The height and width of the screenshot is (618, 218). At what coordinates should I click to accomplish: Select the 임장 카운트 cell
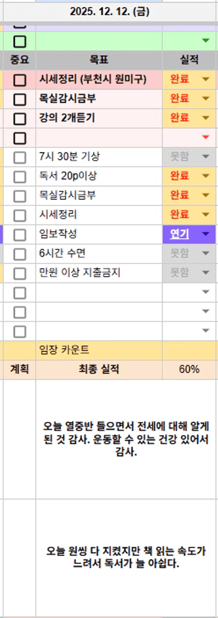pos(99,350)
